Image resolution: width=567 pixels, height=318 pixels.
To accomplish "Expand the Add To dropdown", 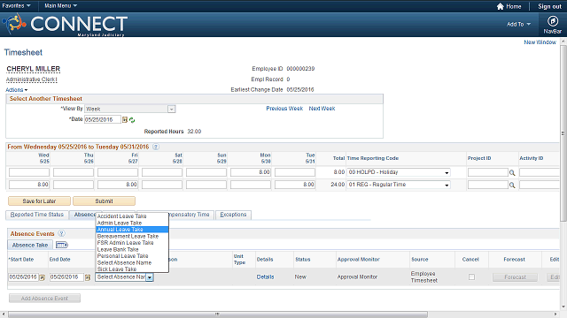I will click(x=518, y=24).
